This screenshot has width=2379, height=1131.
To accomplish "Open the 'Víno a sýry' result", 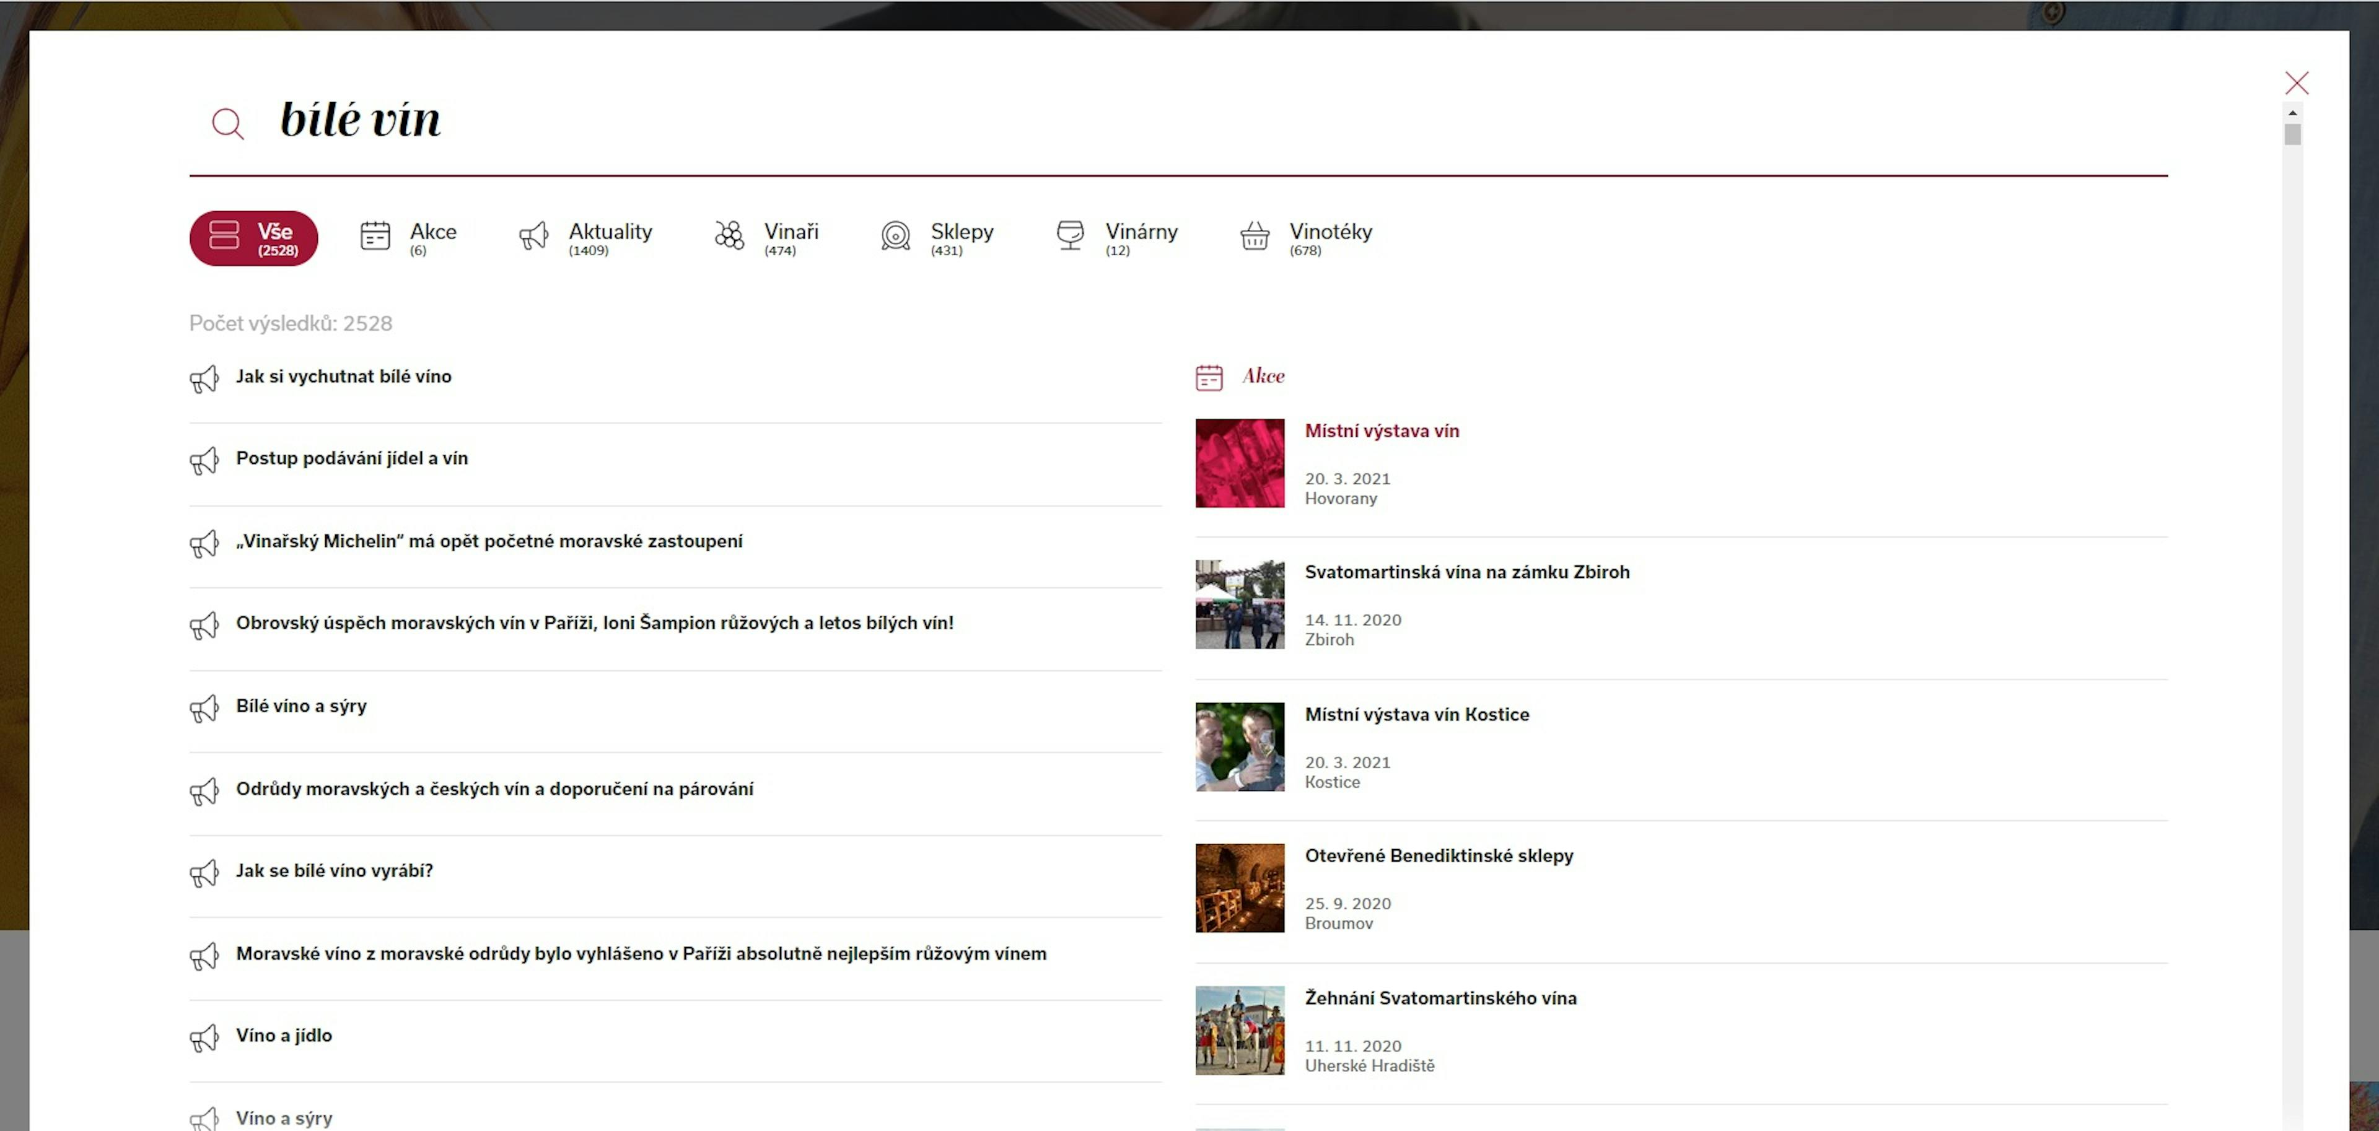I will coord(284,1119).
